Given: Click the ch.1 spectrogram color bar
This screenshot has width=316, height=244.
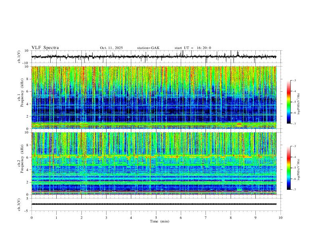Looking at the screenshot, I should (289, 102).
